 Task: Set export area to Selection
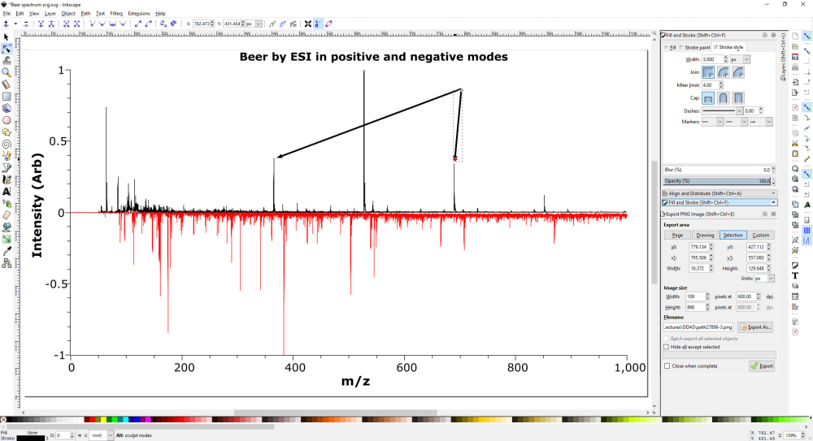(x=733, y=236)
